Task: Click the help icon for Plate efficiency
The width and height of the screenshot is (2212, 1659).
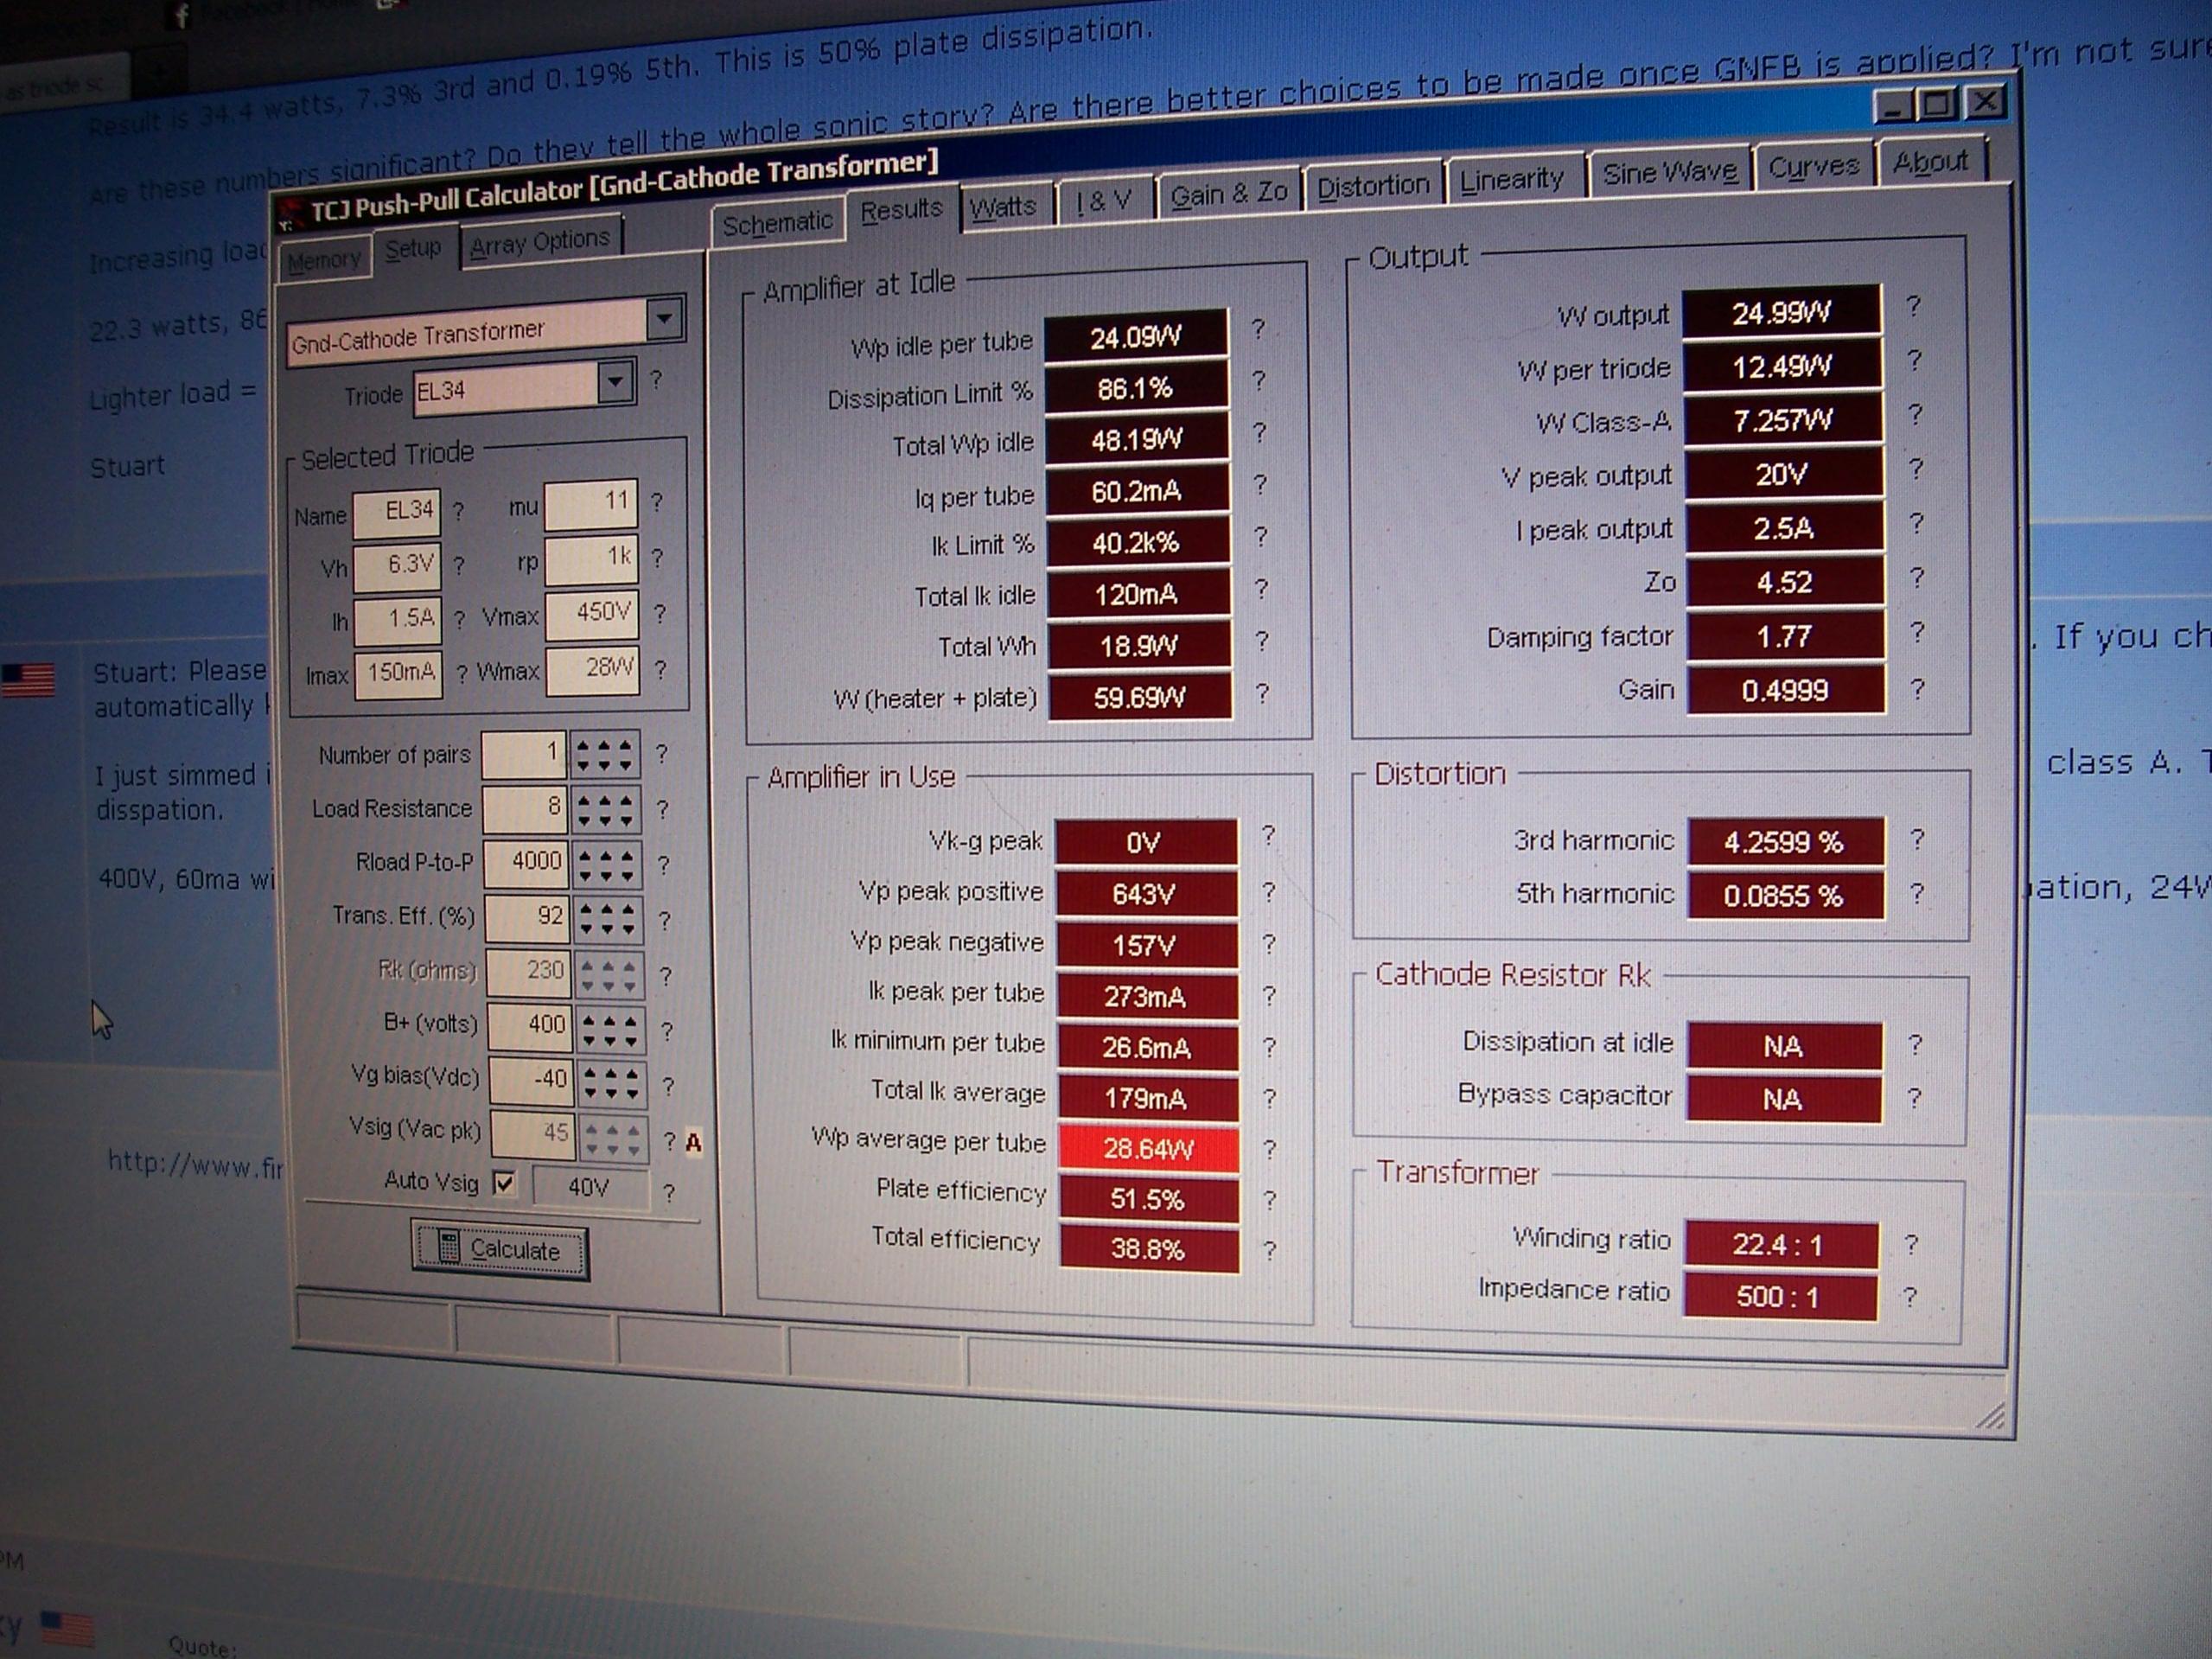Action: click(1269, 1200)
